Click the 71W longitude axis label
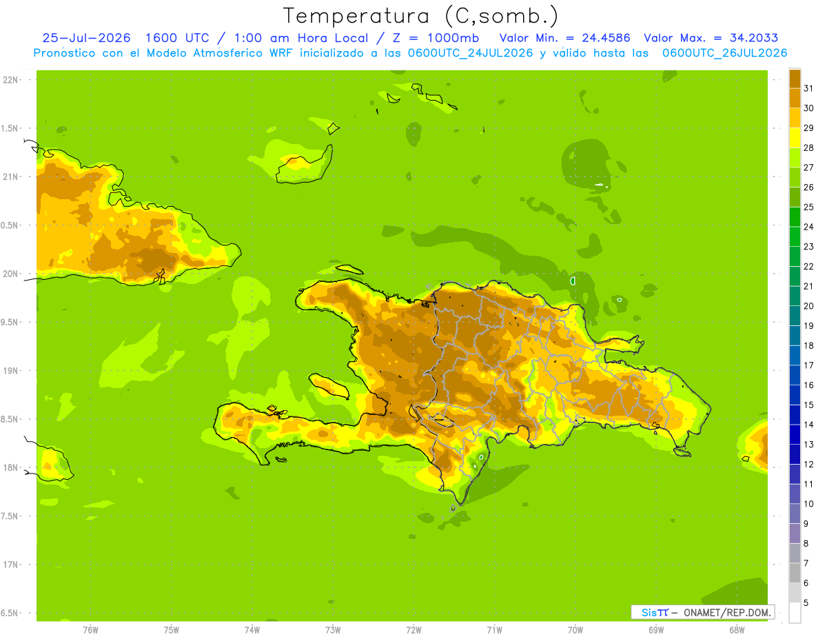 [494, 630]
